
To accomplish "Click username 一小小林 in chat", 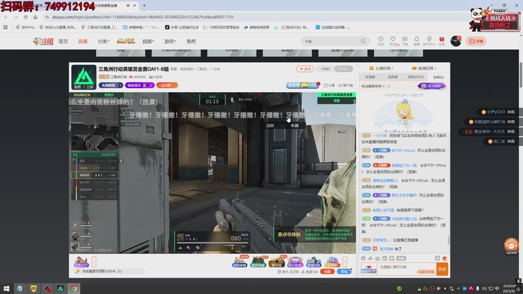I will click(x=380, y=136).
